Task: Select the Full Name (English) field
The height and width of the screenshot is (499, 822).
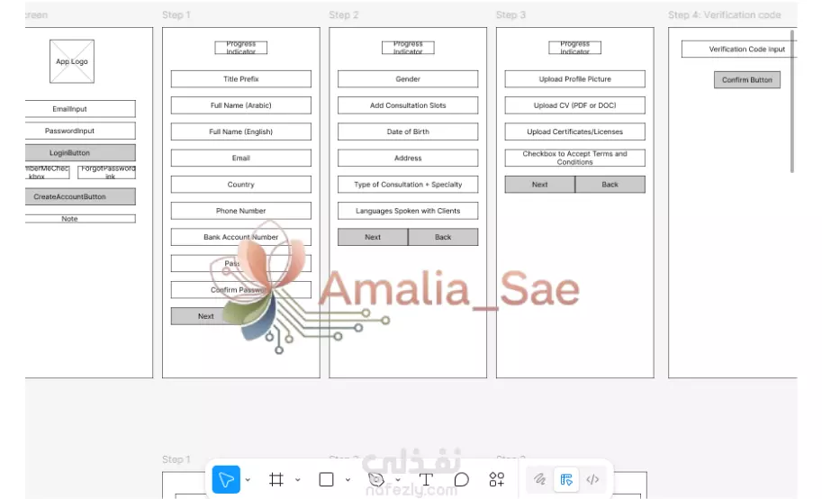Action: 240,132
